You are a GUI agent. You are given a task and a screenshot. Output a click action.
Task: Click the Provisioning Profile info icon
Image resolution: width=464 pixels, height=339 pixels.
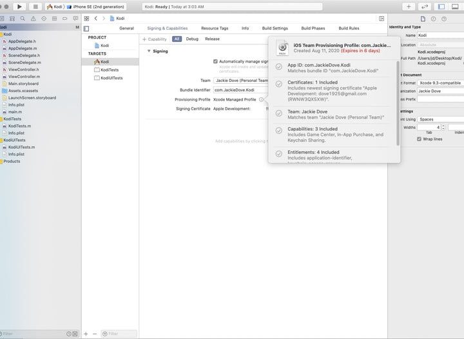(261, 99)
